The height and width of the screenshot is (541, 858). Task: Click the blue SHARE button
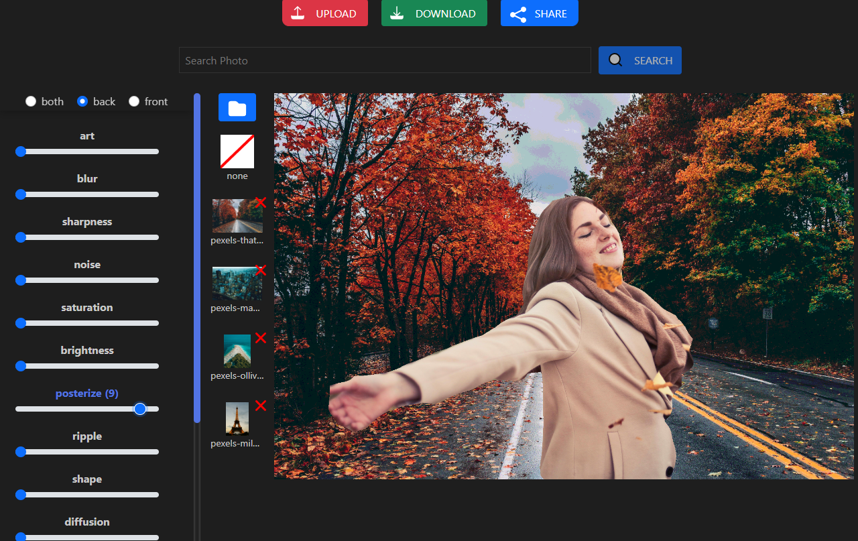tap(540, 13)
